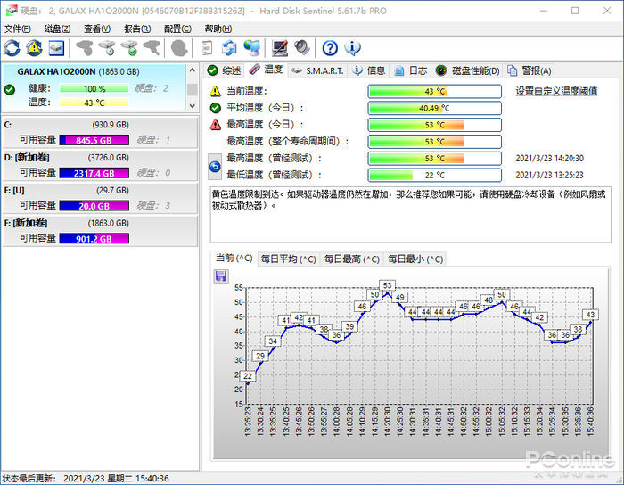Image resolution: width=624 pixels, height=485 pixels.
Task: Switch to the S.M.A.R.T. tab
Action: pyautogui.click(x=317, y=70)
